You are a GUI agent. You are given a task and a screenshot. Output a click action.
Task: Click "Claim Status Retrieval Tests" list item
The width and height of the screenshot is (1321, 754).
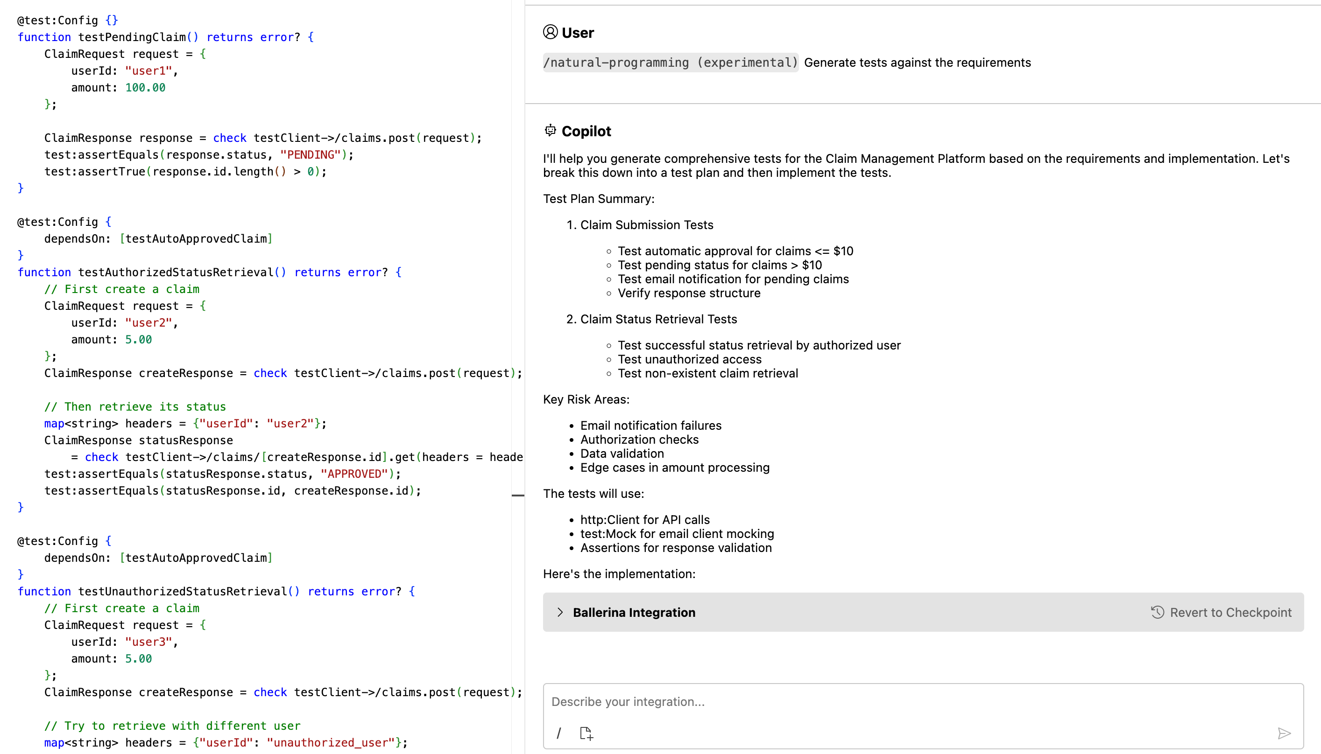[659, 319]
